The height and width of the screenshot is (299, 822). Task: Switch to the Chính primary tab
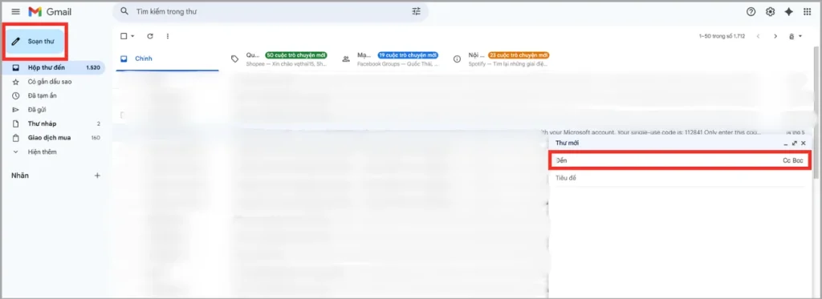tap(167, 59)
